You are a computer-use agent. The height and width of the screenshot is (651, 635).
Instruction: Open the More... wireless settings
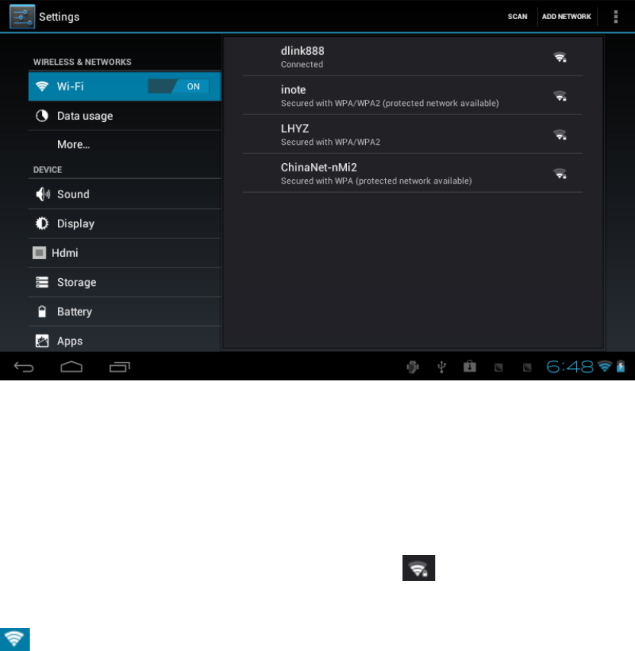pyautogui.click(x=124, y=145)
